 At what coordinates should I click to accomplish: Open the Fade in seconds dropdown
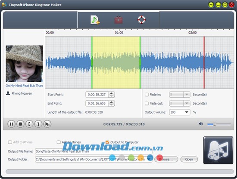click(187, 95)
